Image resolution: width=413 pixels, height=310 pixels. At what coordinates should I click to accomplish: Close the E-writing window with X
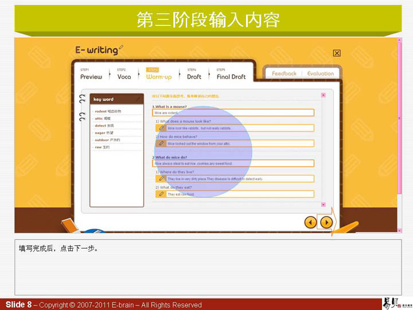[337, 53]
